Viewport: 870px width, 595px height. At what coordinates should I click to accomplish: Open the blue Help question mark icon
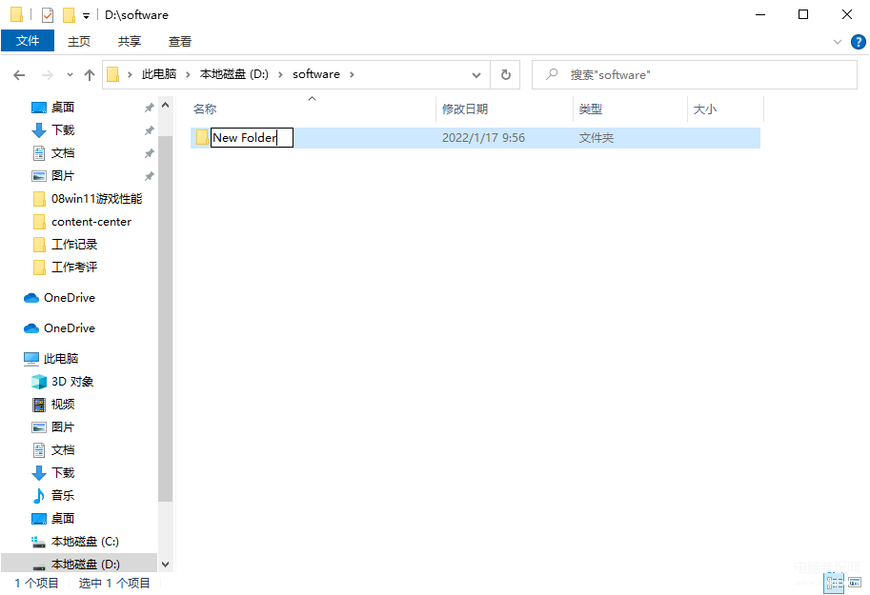[858, 42]
